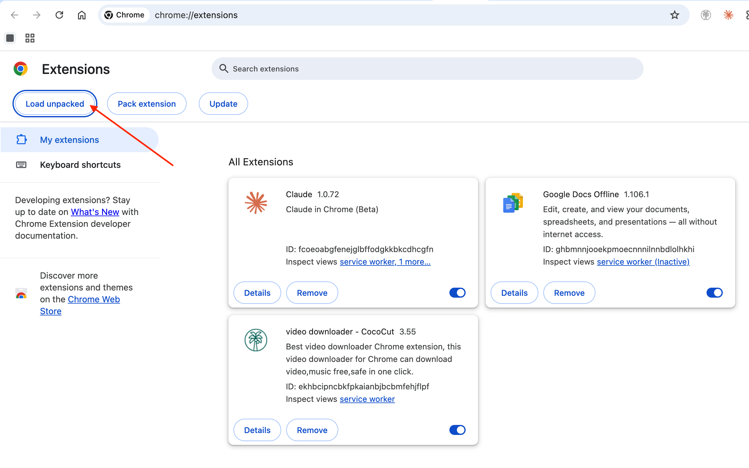Turn off the CocoCut video downloader toggle
Image resolution: width=749 pixels, height=468 pixels.
coord(458,430)
